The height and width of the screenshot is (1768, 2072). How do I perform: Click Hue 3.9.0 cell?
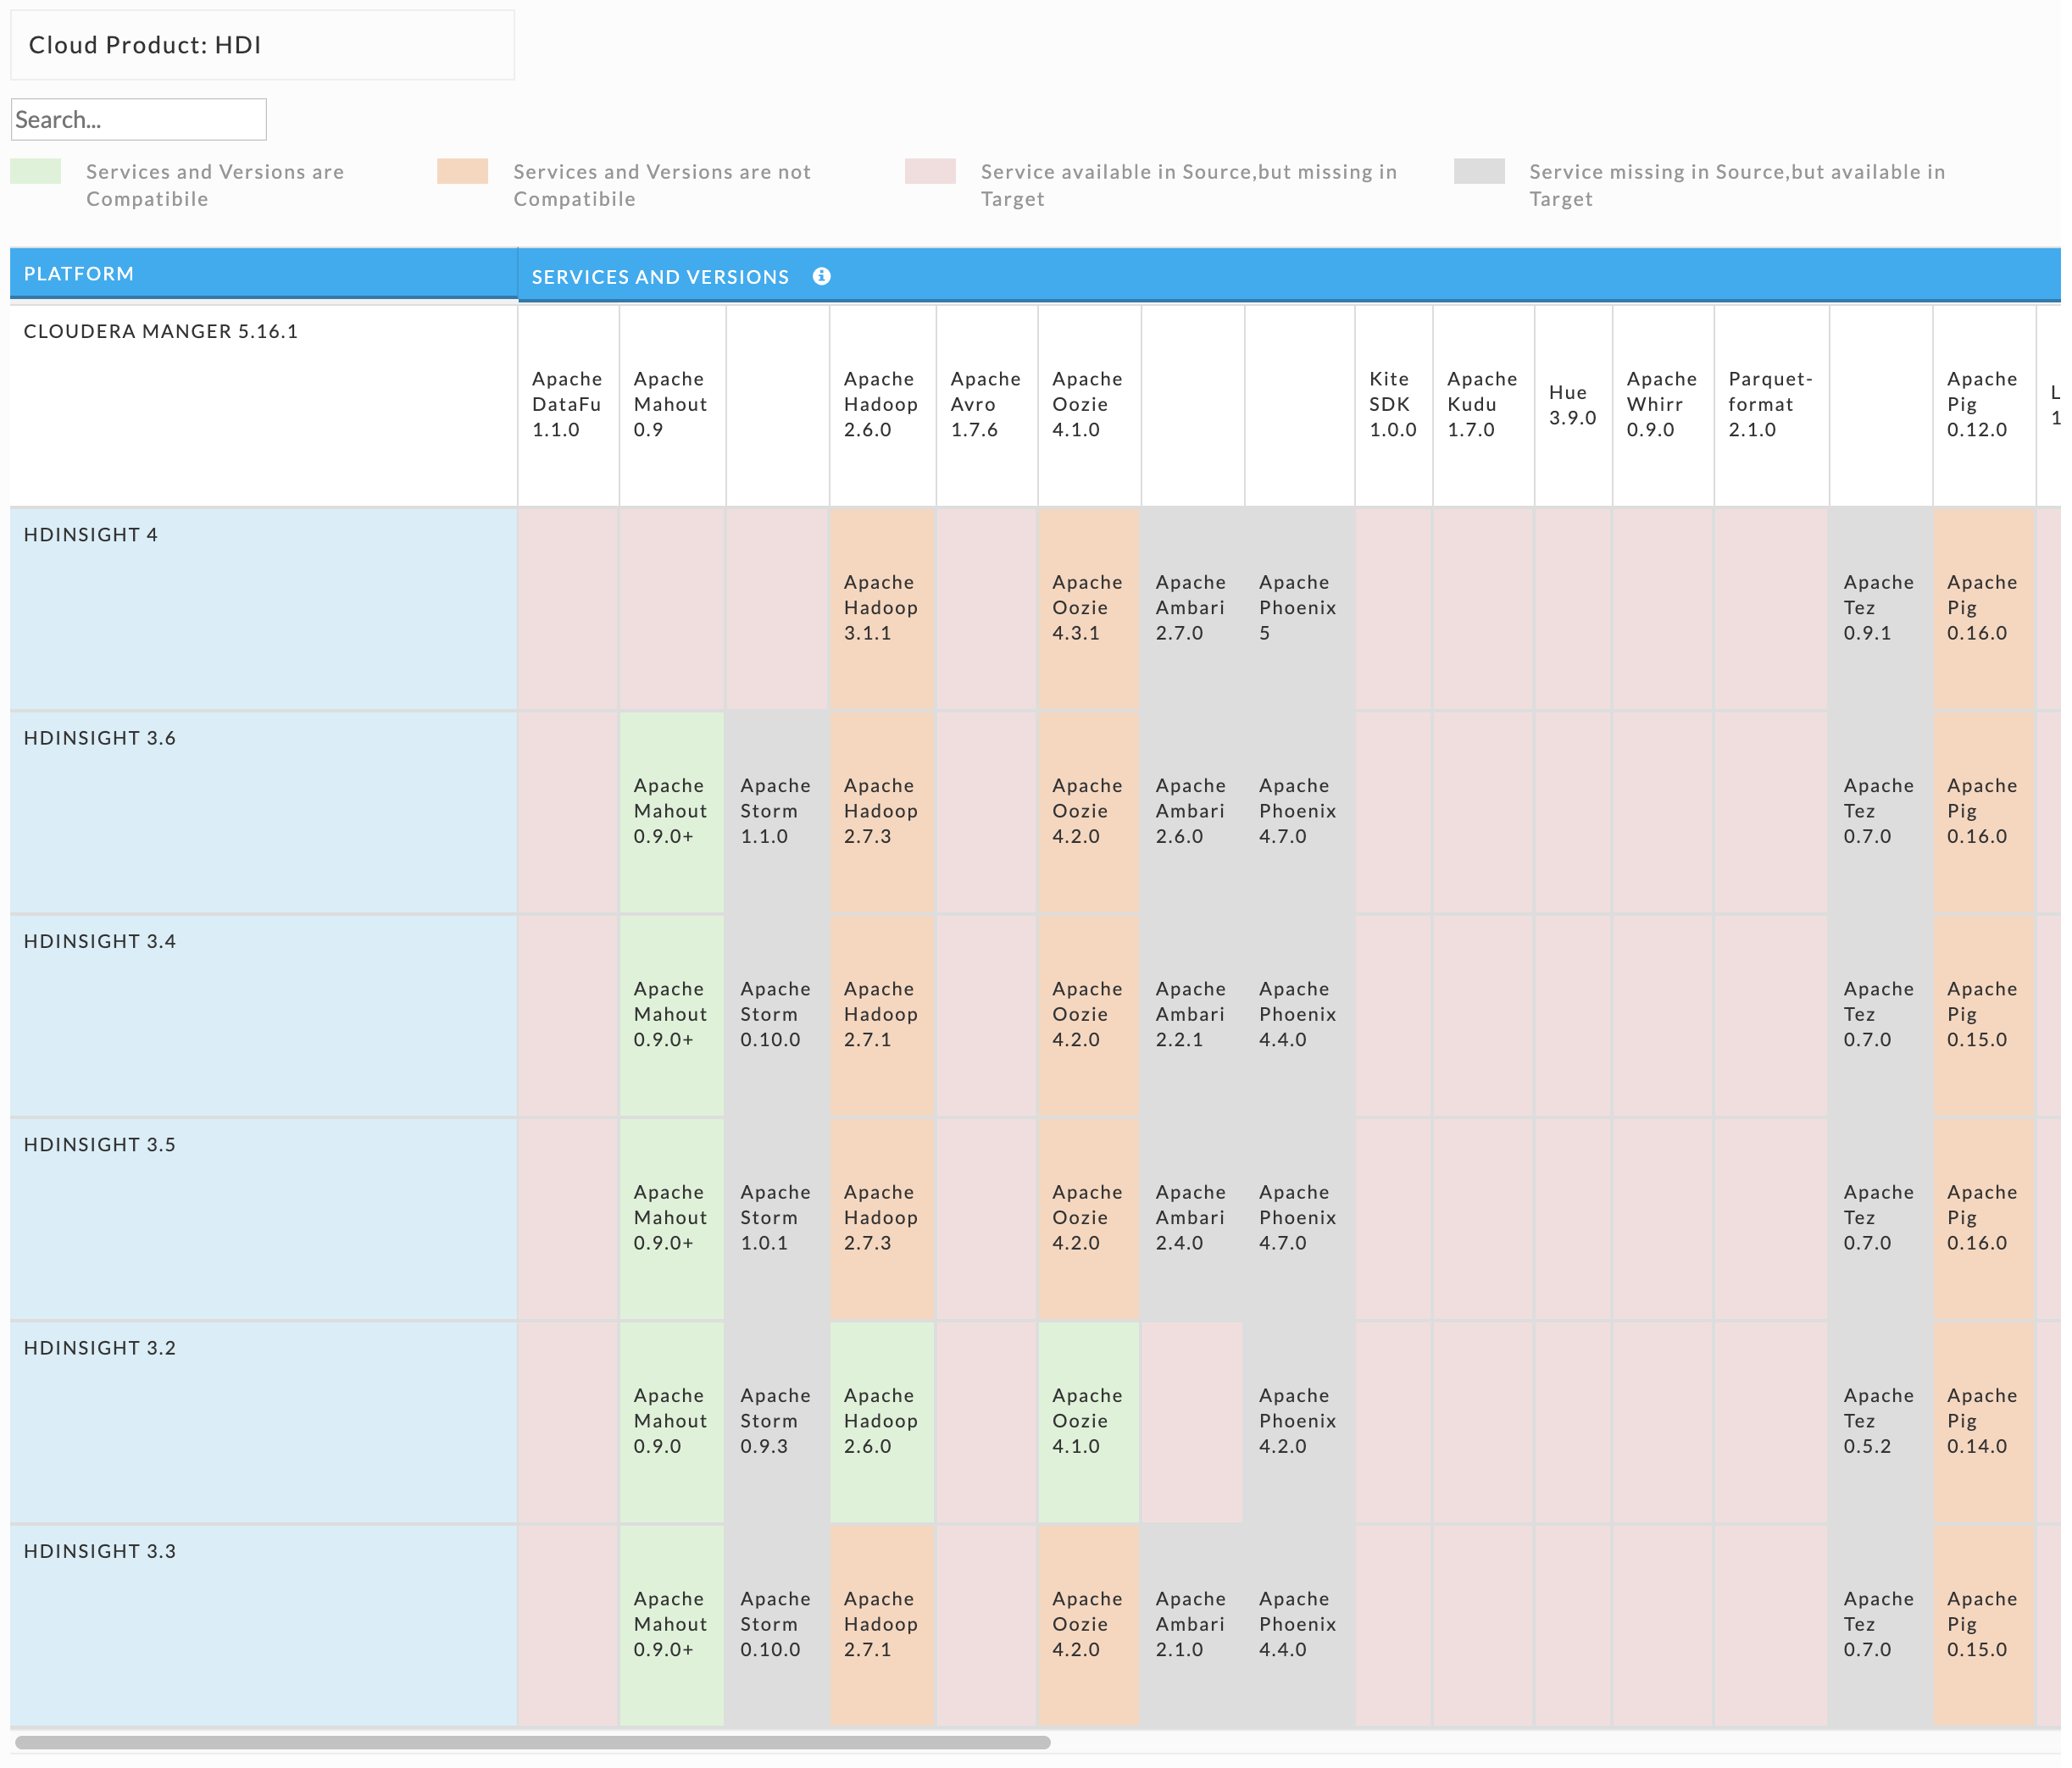pyautogui.click(x=1573, y=405)
